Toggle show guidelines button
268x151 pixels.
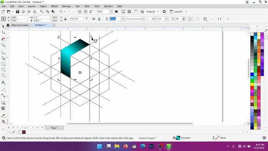[x=135, y=11]
